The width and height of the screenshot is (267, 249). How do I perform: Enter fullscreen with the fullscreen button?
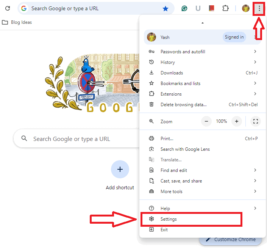tap(255, 121)
